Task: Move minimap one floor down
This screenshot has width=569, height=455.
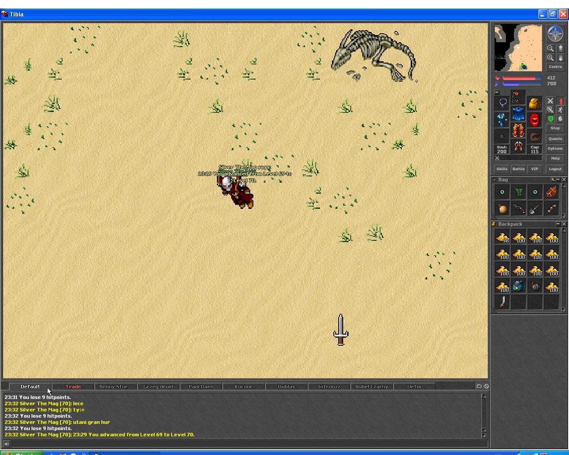Action: 561,58
